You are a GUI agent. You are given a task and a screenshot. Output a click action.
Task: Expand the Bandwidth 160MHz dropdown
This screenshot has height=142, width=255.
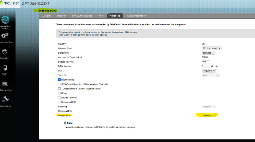pos(208,53)
